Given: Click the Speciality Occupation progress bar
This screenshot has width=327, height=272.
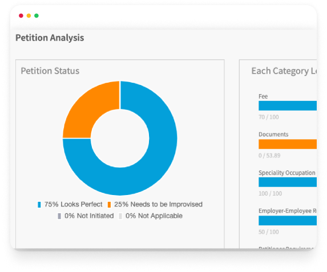Looking at the screenshot, I should 288,182.
